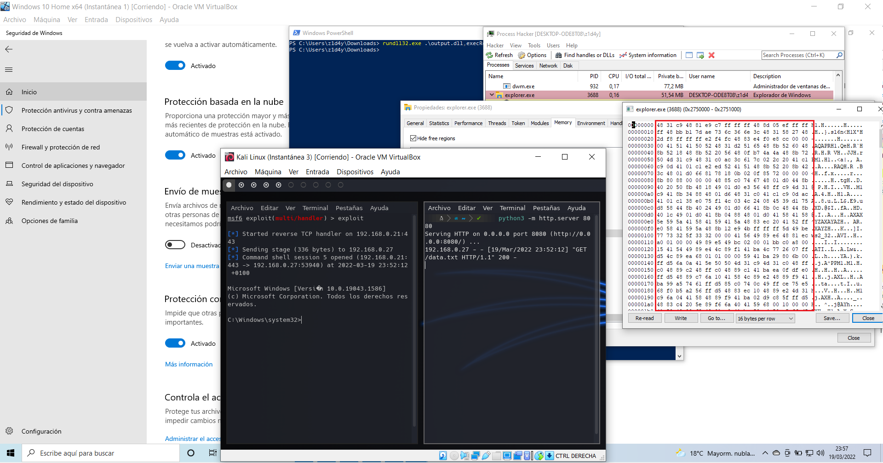This screenshot has height=463, width=883.
Task: Click the Windows taskbar search box
Action: point(101,453)
